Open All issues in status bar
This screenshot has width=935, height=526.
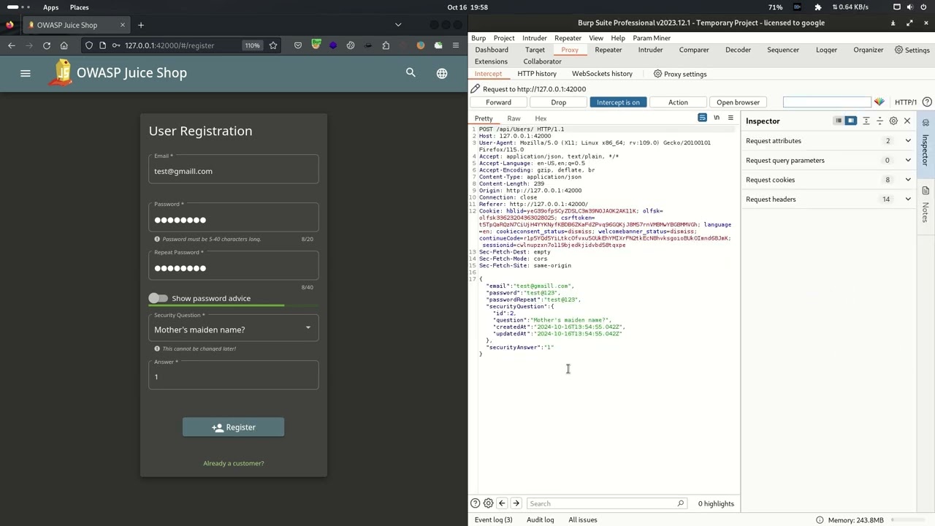[583, 520]
